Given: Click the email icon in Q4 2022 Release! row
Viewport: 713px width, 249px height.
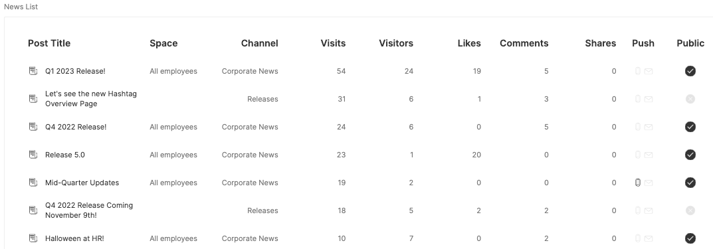Looking at the screenshot, I should [x=649, y=127].
